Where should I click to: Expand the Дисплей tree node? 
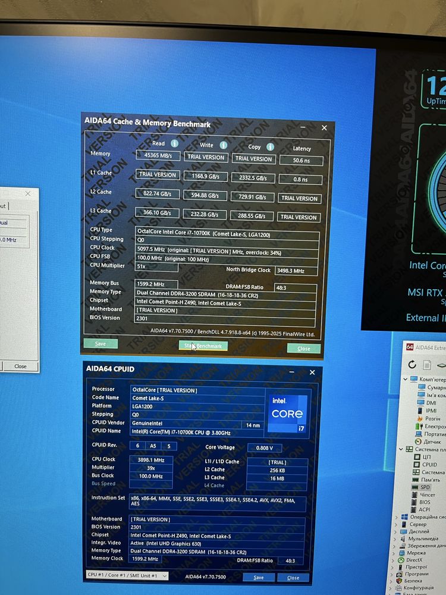point(396,531)
